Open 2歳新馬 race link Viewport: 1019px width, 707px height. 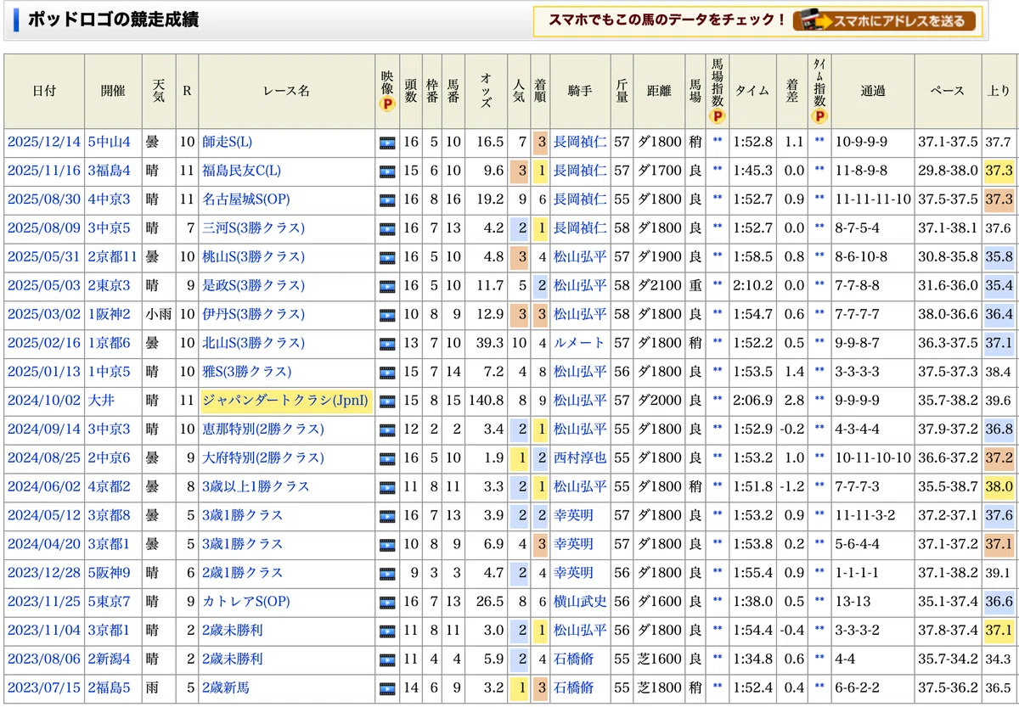[226, 688]
